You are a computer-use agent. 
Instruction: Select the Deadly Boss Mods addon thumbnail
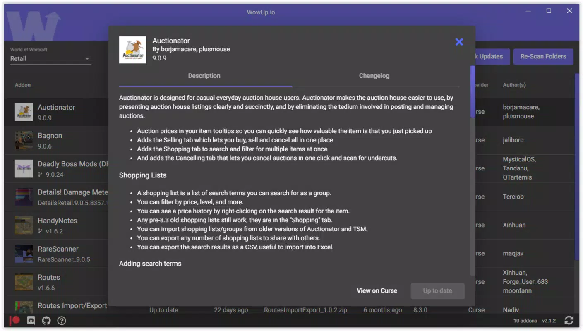(24, 168)
